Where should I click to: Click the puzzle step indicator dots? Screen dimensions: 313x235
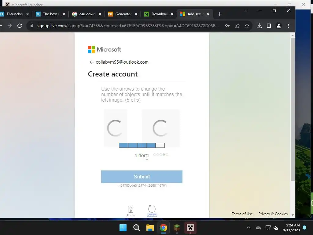click(161, 155)
